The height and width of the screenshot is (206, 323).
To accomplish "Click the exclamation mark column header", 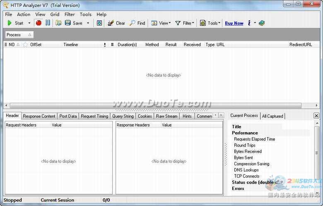I will [105, 45].
